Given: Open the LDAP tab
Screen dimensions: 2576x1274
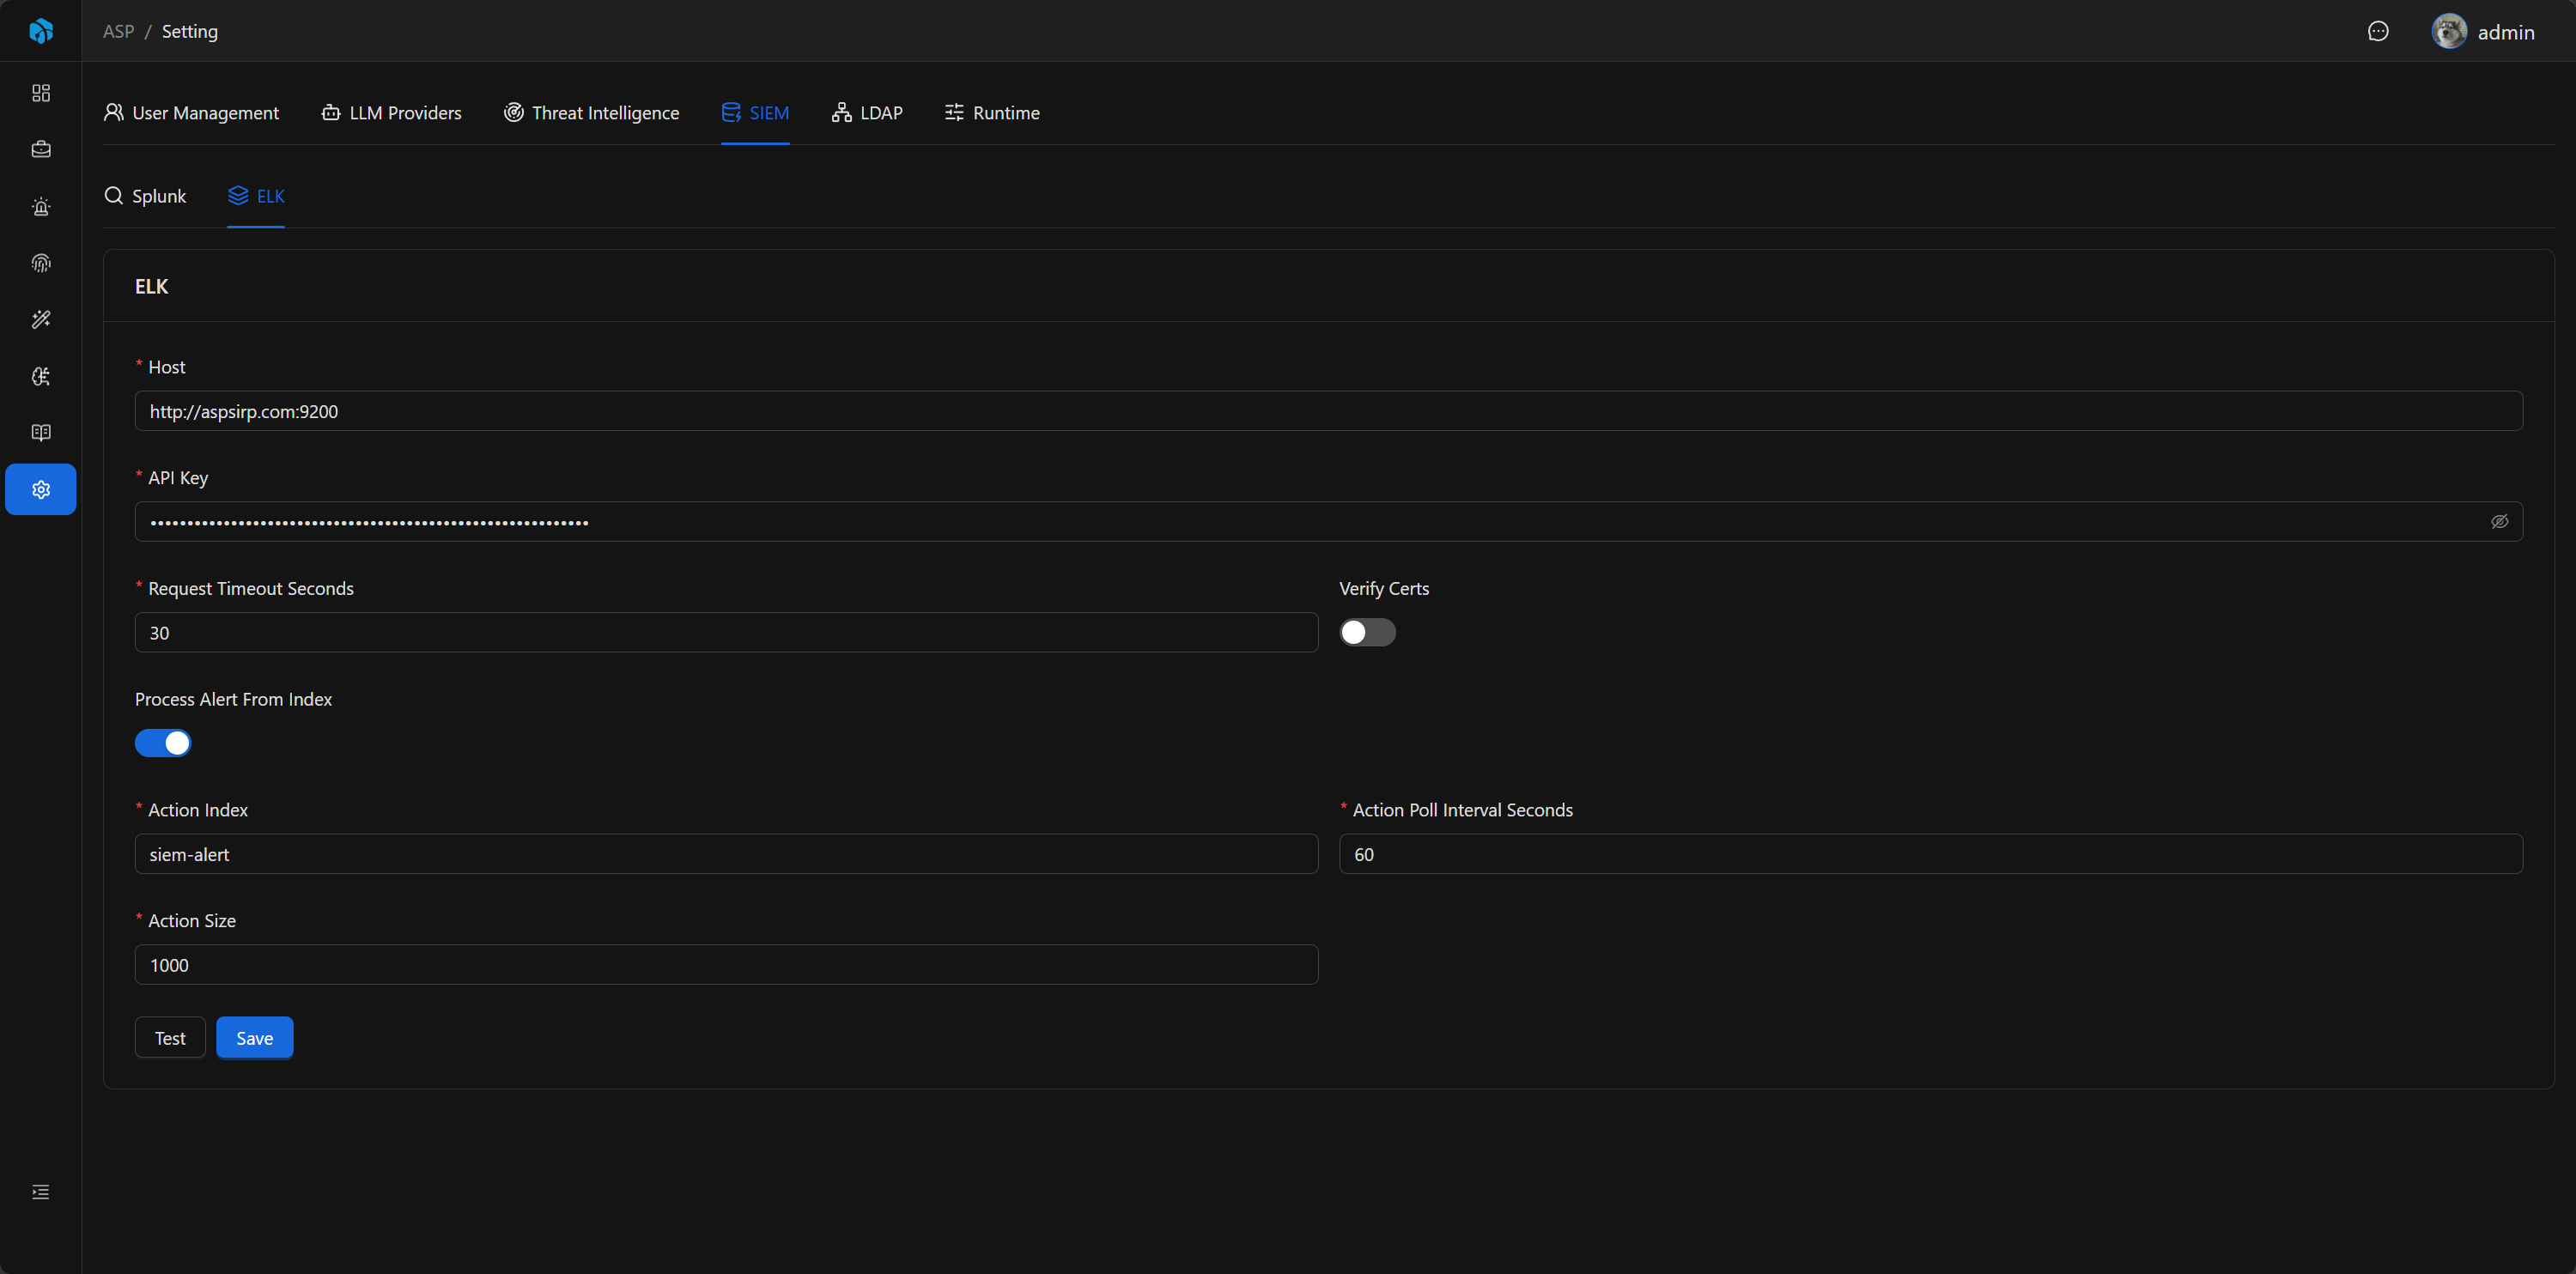Looking at the screenshot, I should pos(867,113).
